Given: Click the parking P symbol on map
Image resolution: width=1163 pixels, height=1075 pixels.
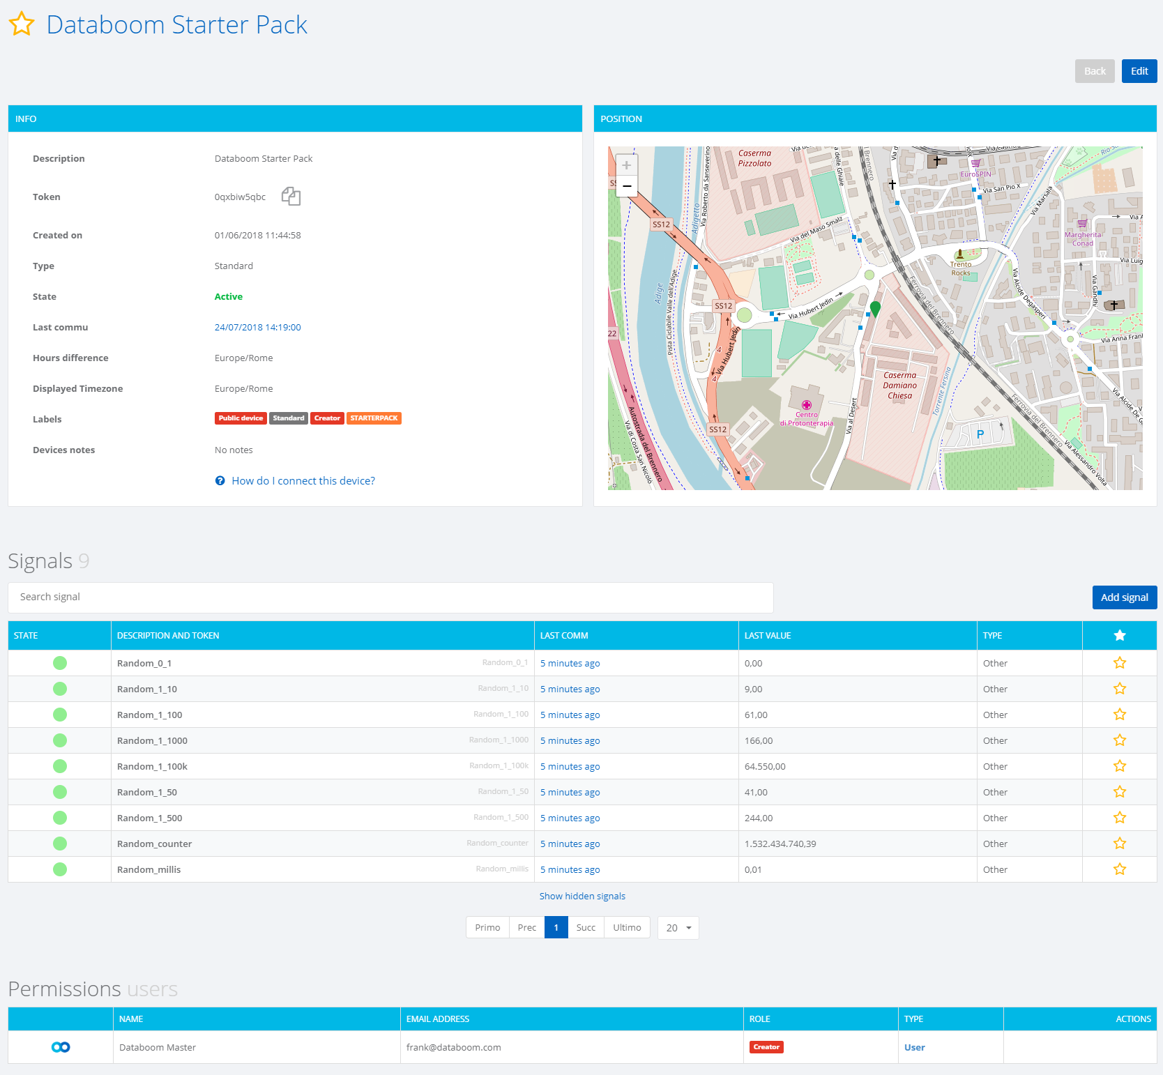Looking at the screenshot, I should pos(980,434).
